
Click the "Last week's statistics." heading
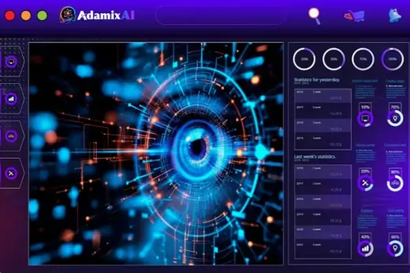tap(315, 157)
